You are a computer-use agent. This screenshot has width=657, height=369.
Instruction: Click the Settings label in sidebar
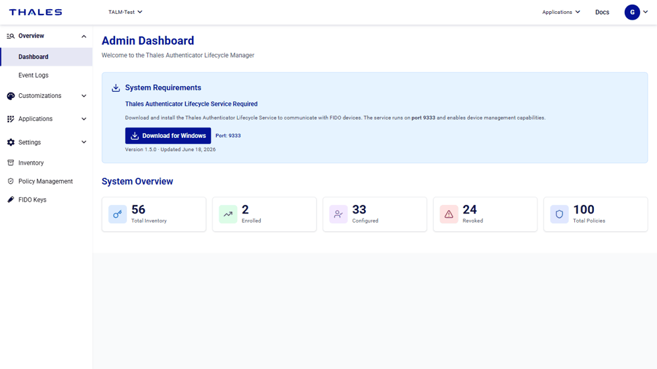pyautogui.click(x=30, y=142)
